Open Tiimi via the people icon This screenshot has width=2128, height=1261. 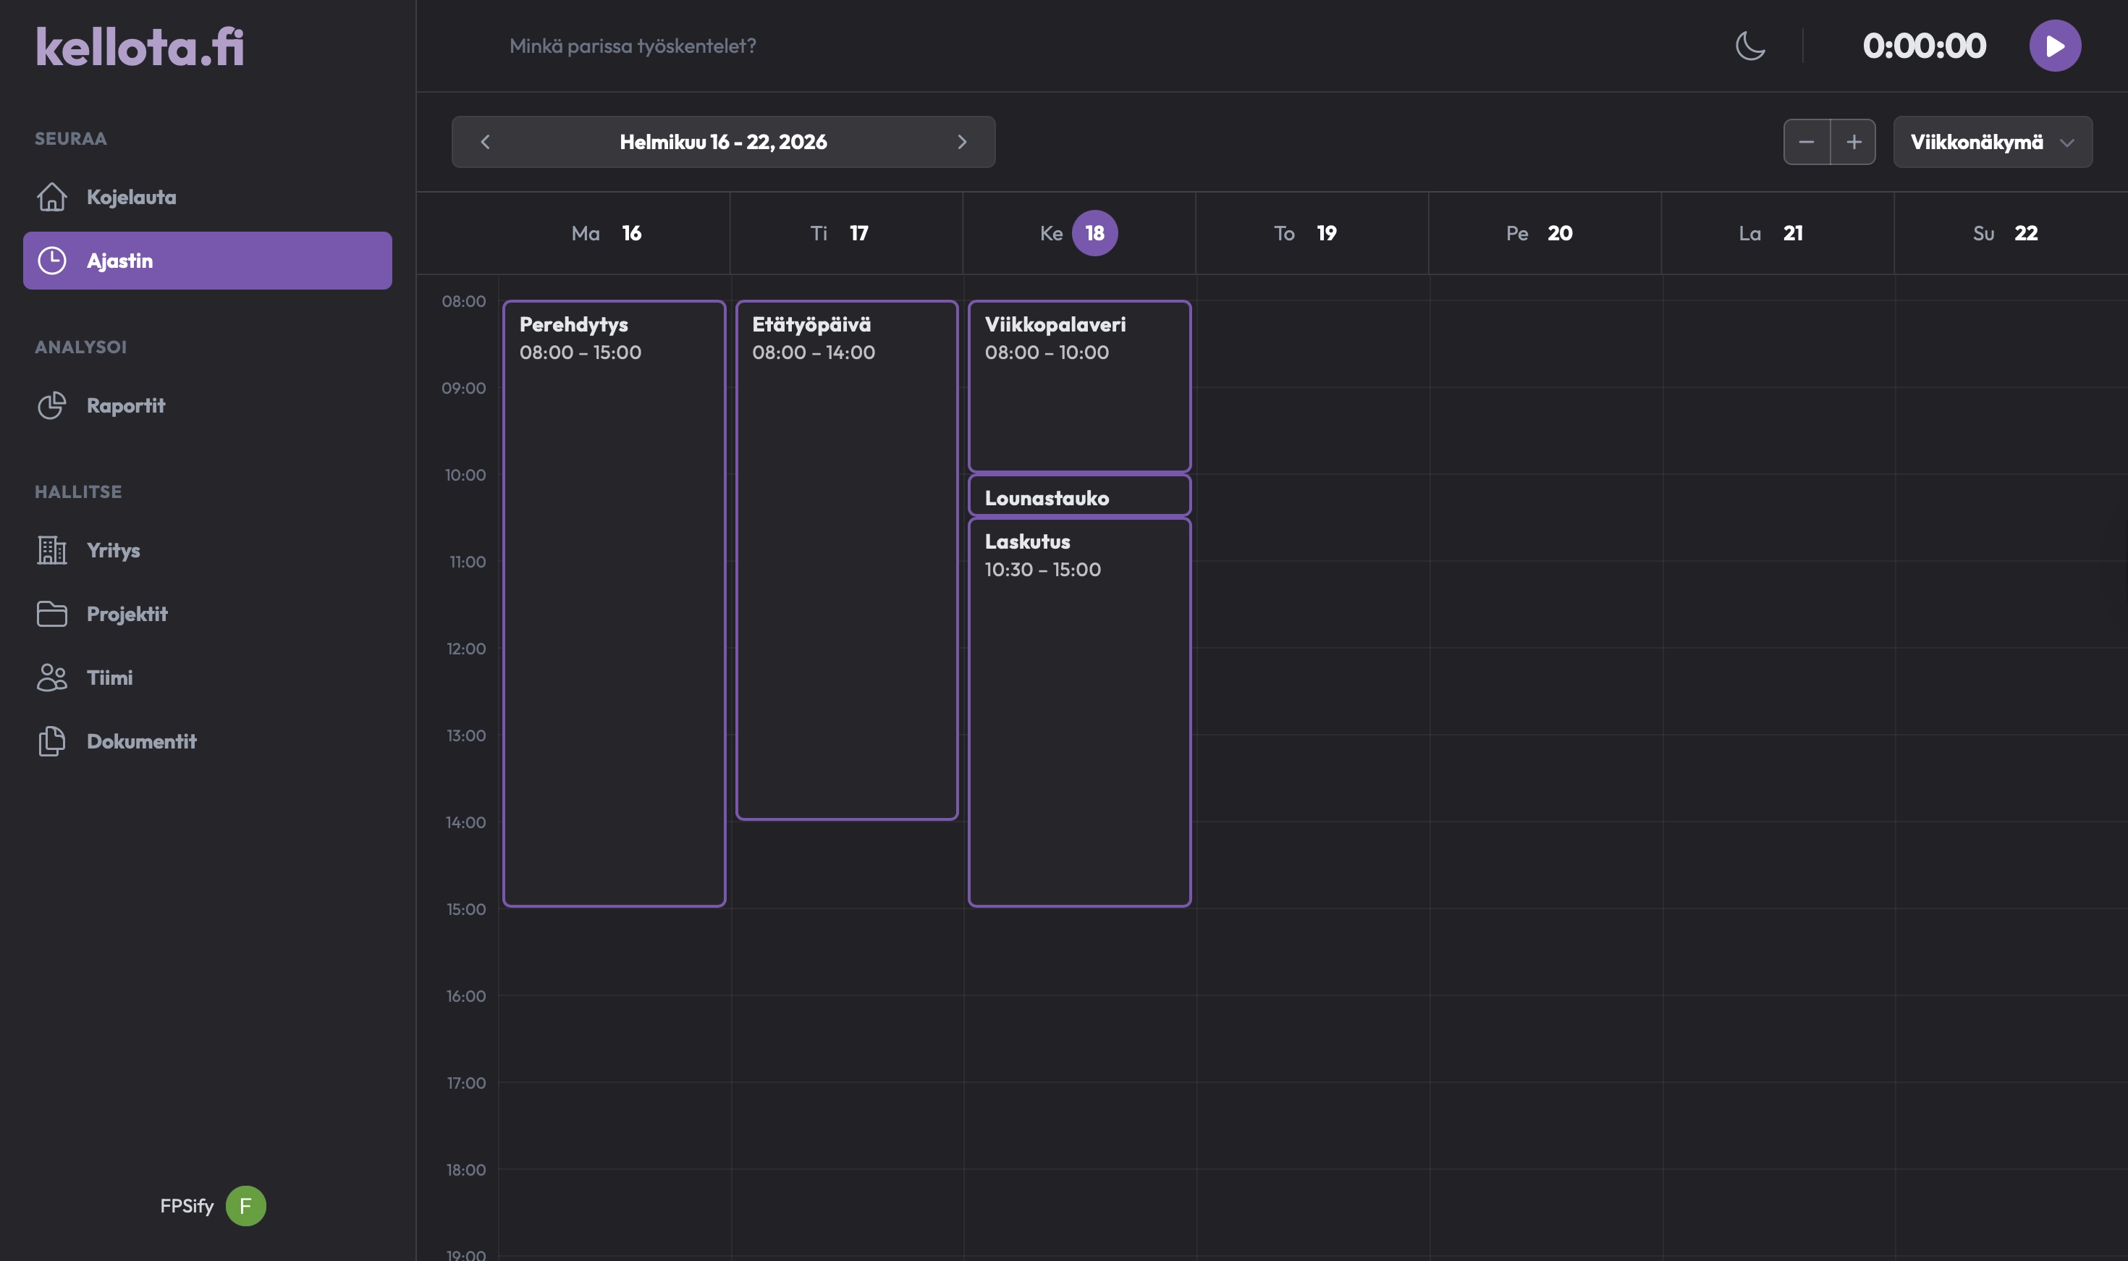[x=52, y=678]
